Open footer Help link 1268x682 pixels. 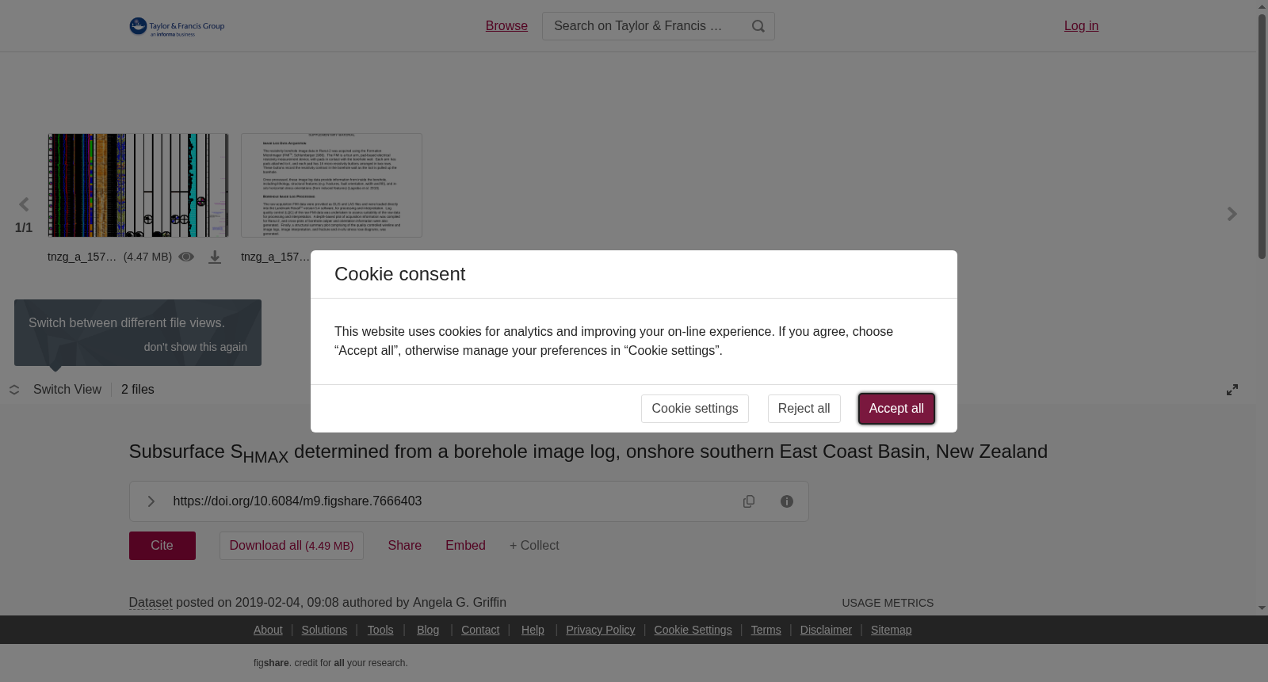pos(533,630)
